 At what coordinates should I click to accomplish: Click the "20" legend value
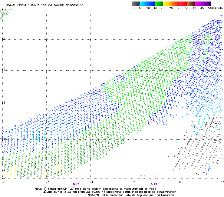(x=163, y=8)
